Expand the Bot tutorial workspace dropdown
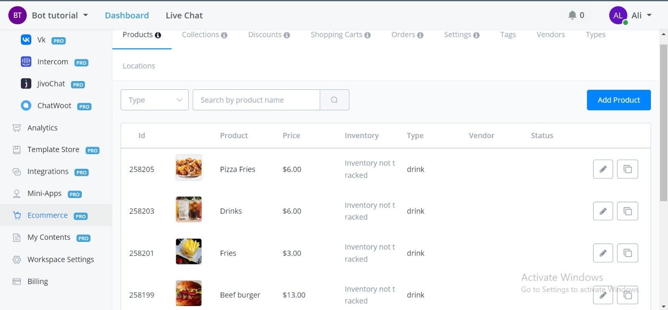The width and height of the screenshot is (668, 310). [60, 15]
